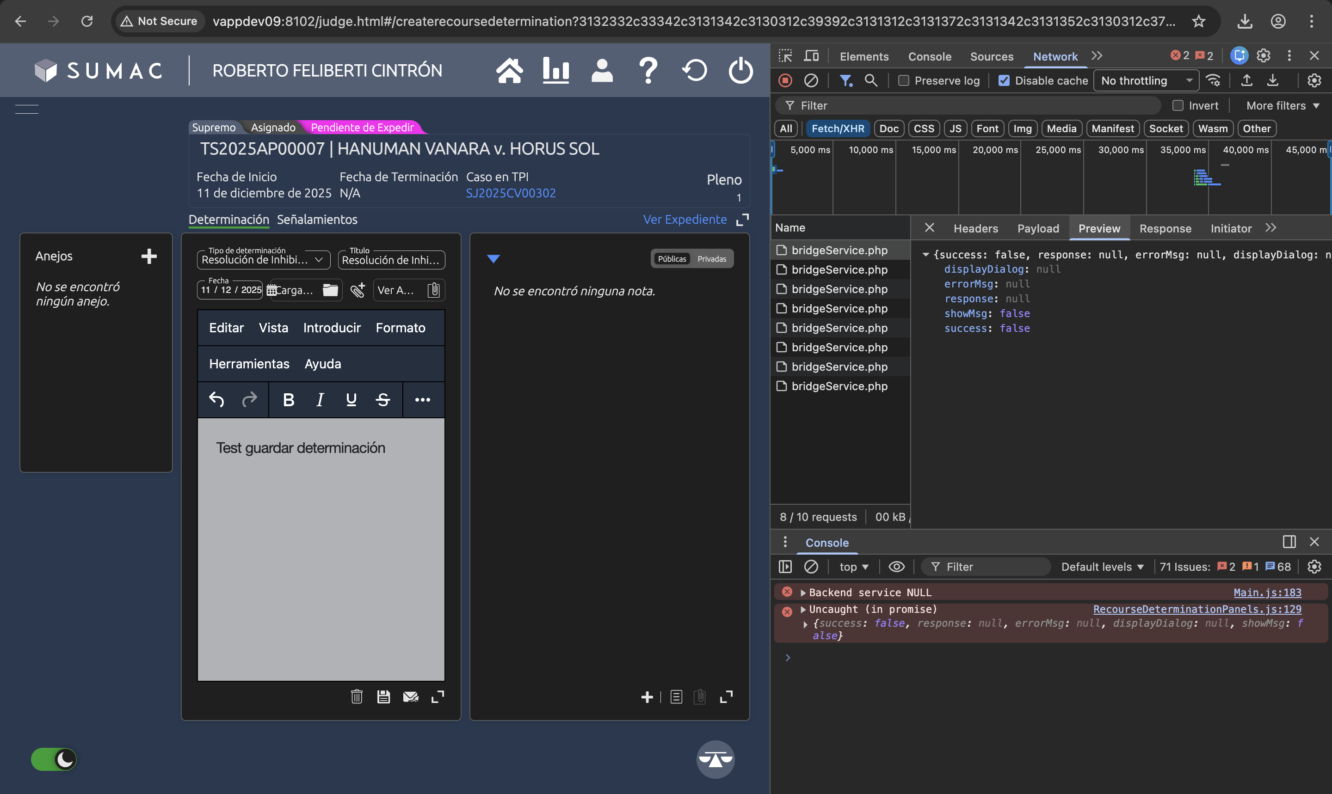1332x794 pixels.
Task: Click the power logout icon in header
Action: [x=741, y=71]
